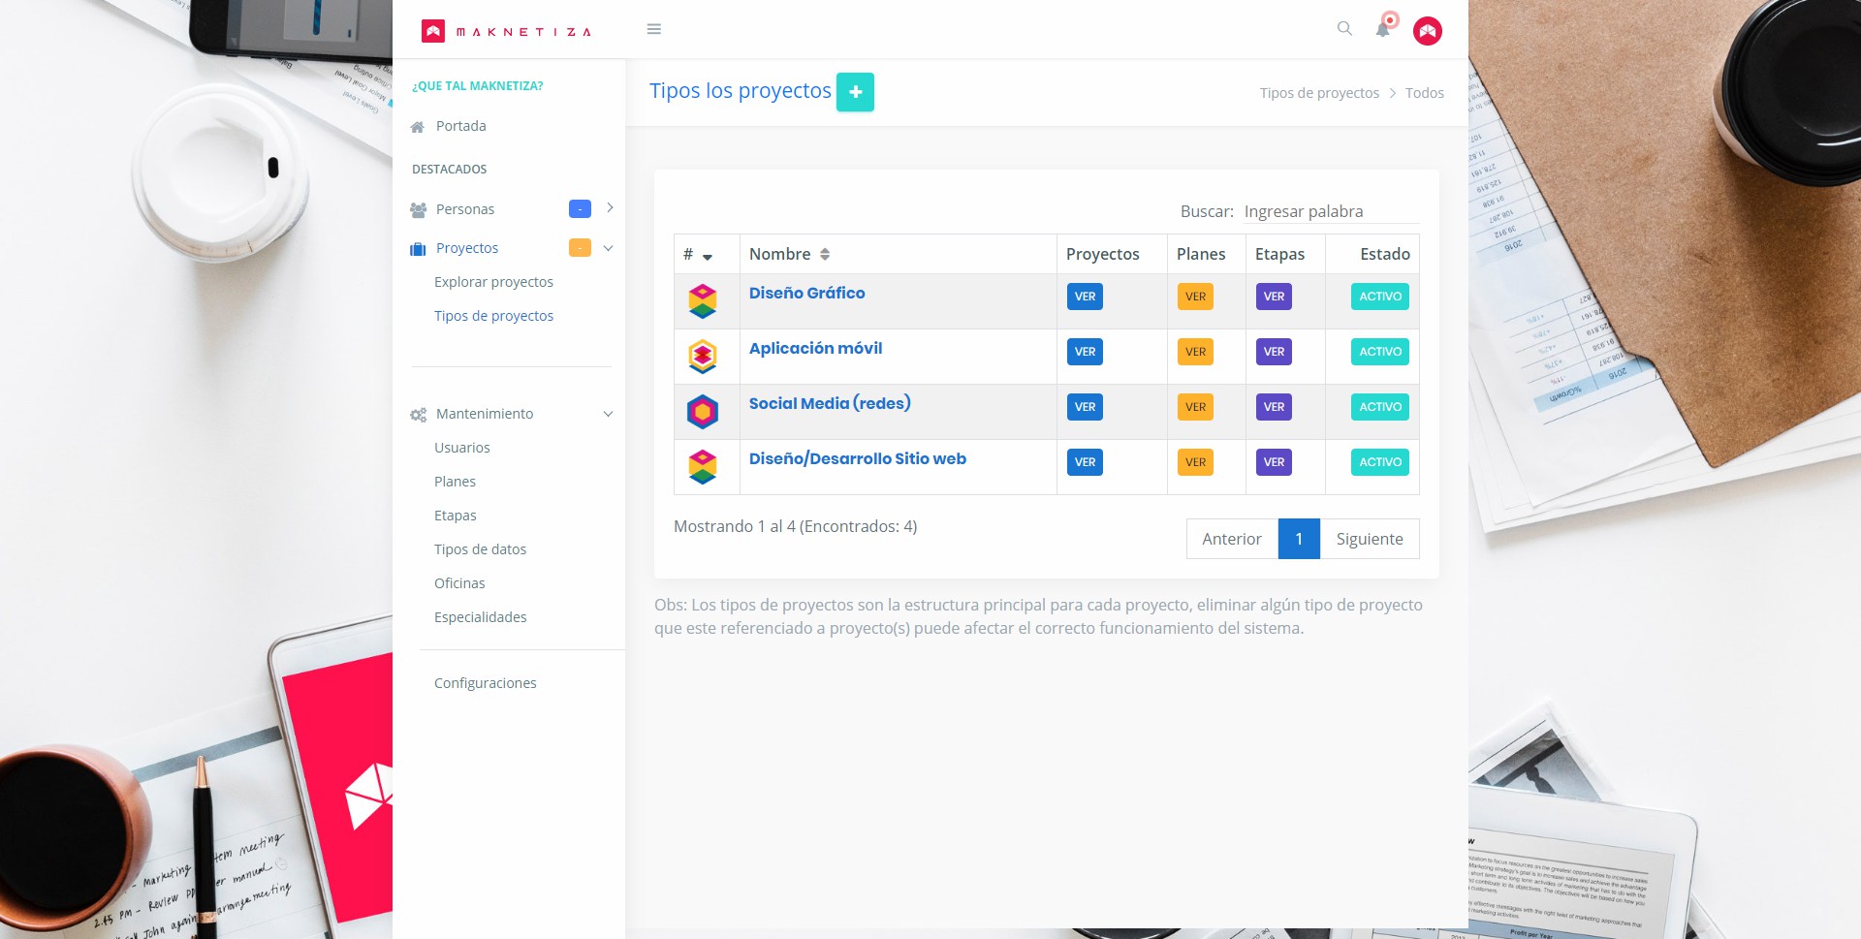Open Portada in the sidebar
Viewport: 1861px width, 939px height.
coord(461,126)
